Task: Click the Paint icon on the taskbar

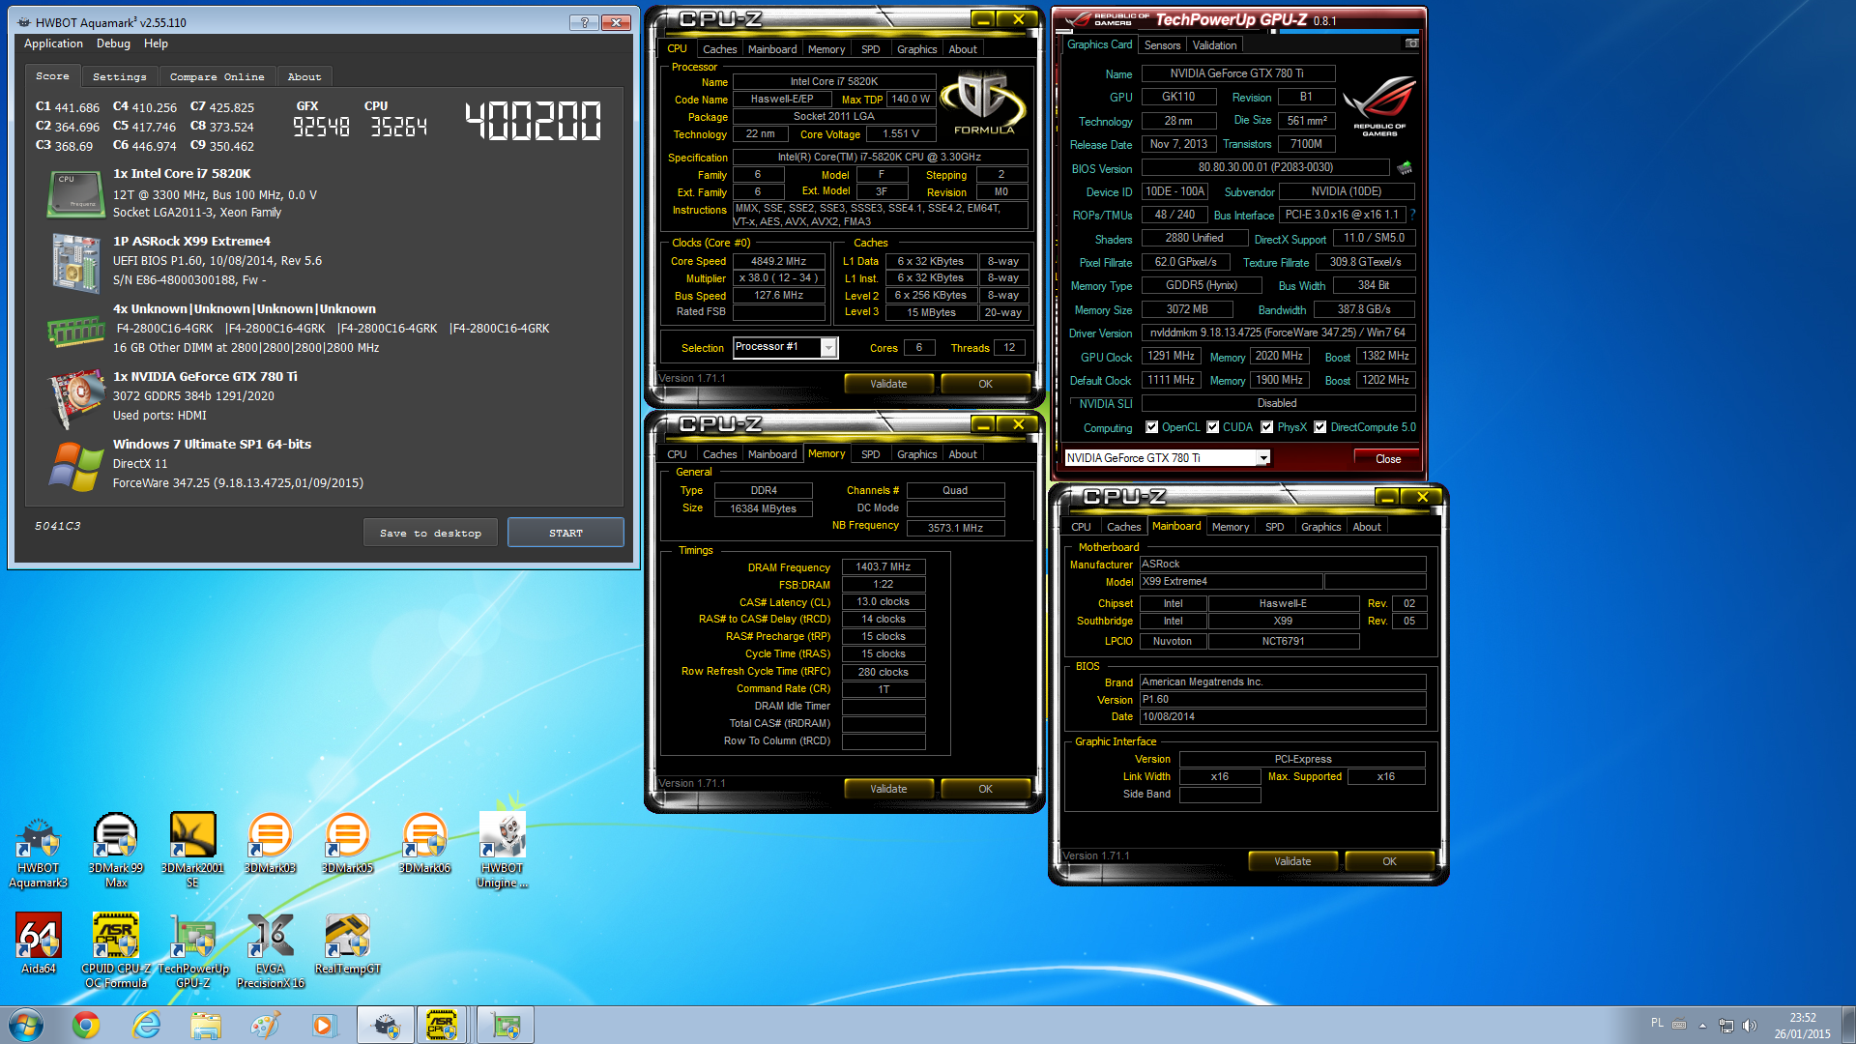Action: point(265,1025)
